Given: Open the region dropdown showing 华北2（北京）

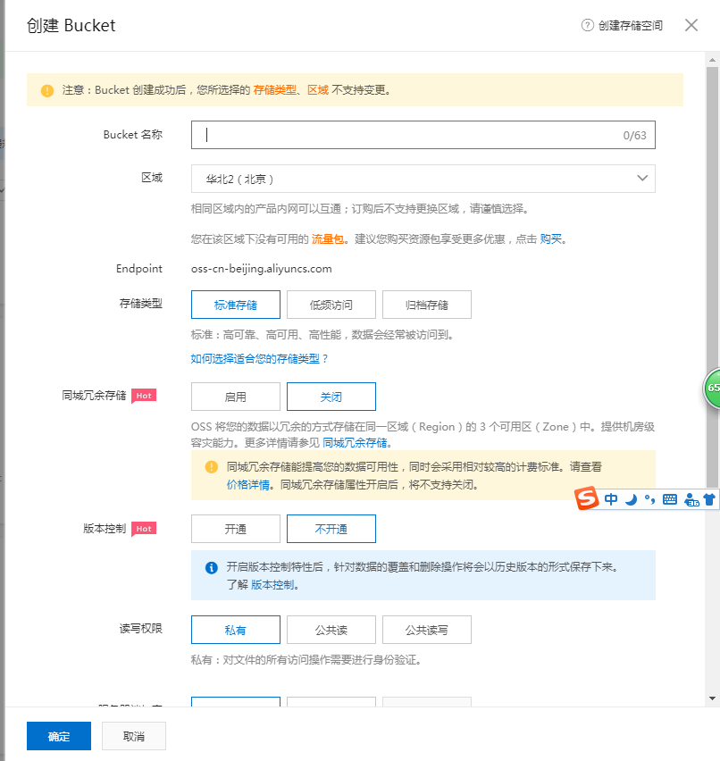Looking at the screenshot, I should click(x=423, y=178).
